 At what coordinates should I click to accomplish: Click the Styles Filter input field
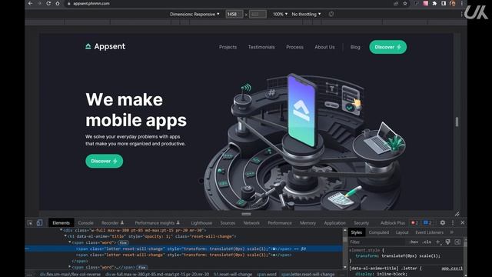378,242
